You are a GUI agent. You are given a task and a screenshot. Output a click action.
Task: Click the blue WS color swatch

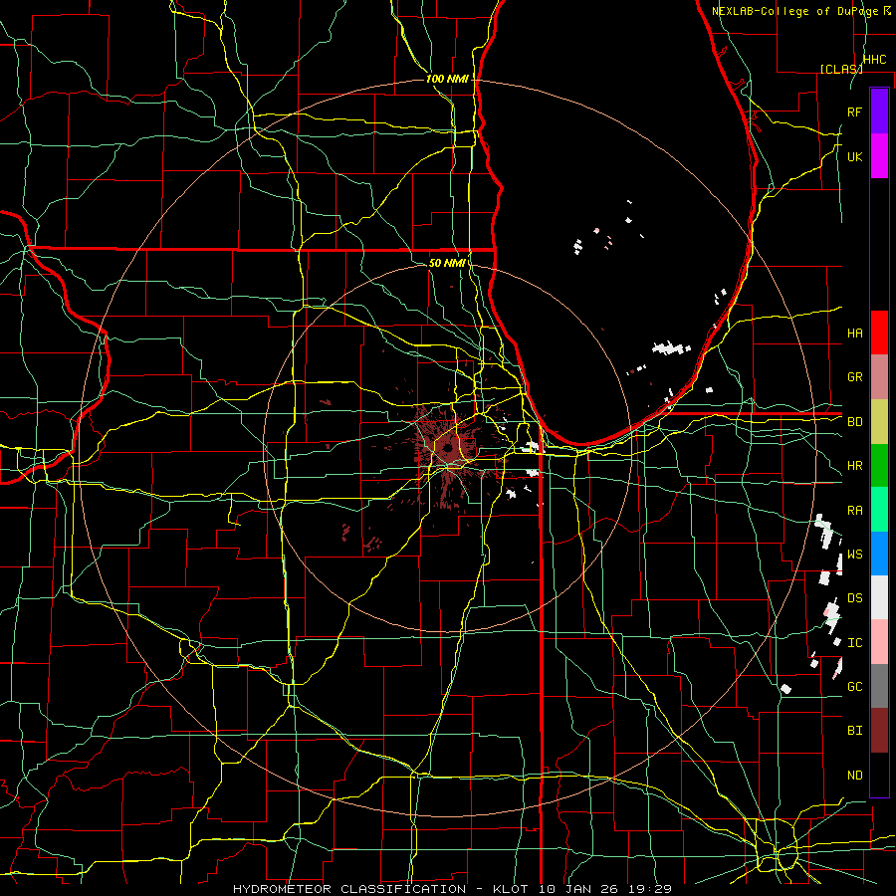coord(879,554)
